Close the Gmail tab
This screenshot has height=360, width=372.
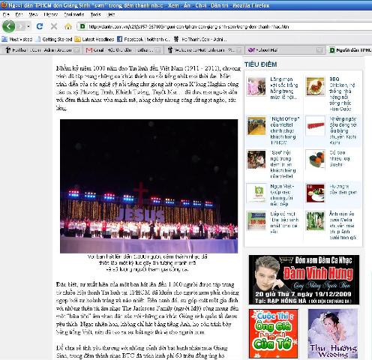click(157, 50)
